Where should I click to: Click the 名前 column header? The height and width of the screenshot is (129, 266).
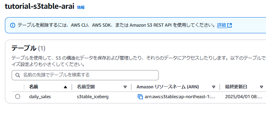tap(34, 87)
